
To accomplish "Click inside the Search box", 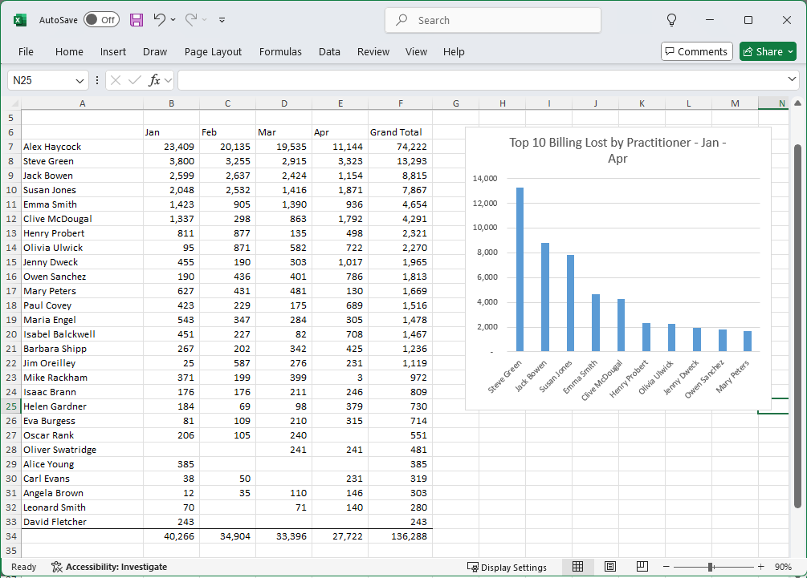I will click(493, 20).
